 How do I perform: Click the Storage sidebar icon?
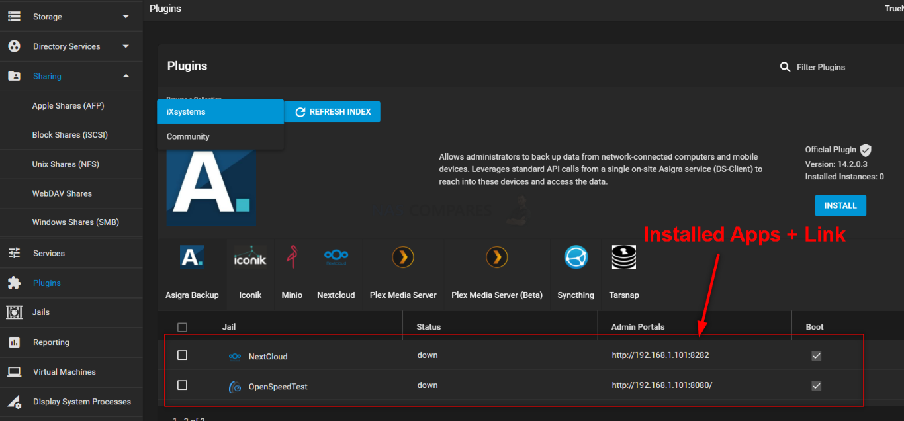tap(14, 17)
